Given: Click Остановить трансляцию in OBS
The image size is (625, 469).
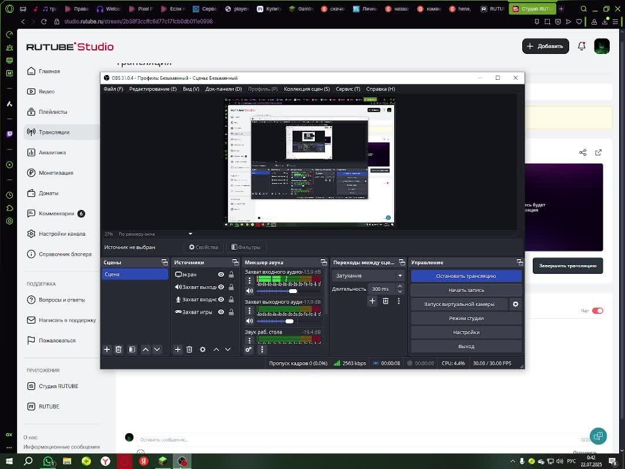Looking at the screenshot, I should pos(466,276).
